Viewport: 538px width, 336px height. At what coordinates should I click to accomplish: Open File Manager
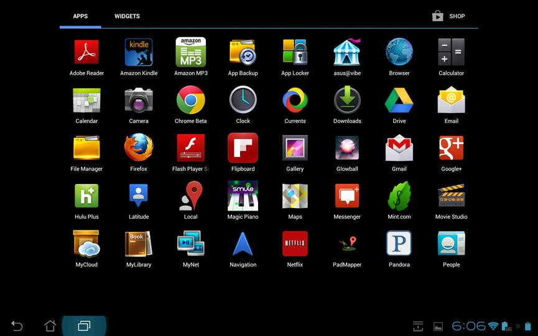click(x=86, y=148)
